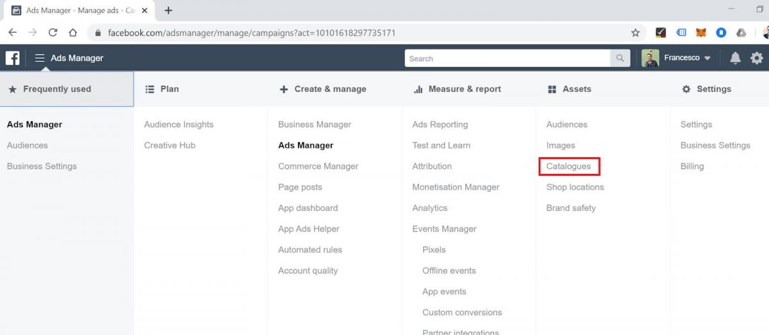Select the Frequently used section
Viewport: 769px width, 335px height.
coord(67,89)
